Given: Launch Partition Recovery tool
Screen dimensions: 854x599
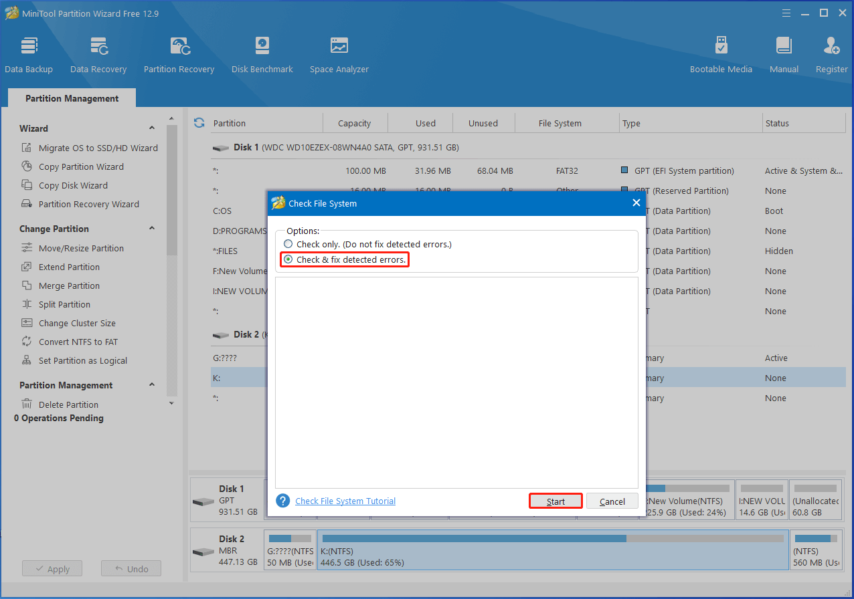Looking at the screenshot, I should [179, 55].
